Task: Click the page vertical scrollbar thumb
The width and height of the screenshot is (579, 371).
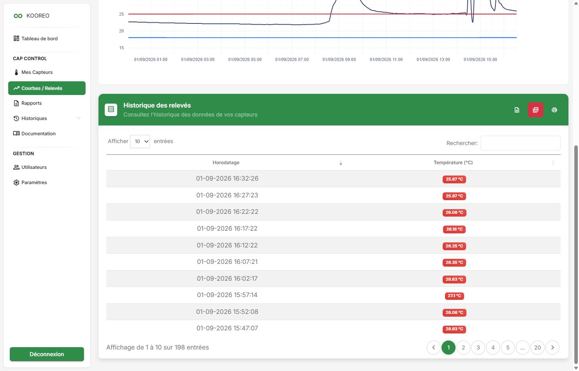Action: pos(575,254)
